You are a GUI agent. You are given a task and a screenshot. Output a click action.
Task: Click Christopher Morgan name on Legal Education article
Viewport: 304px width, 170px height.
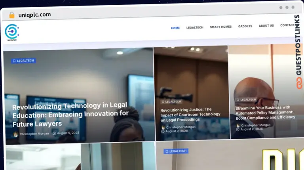pos(34,134)
